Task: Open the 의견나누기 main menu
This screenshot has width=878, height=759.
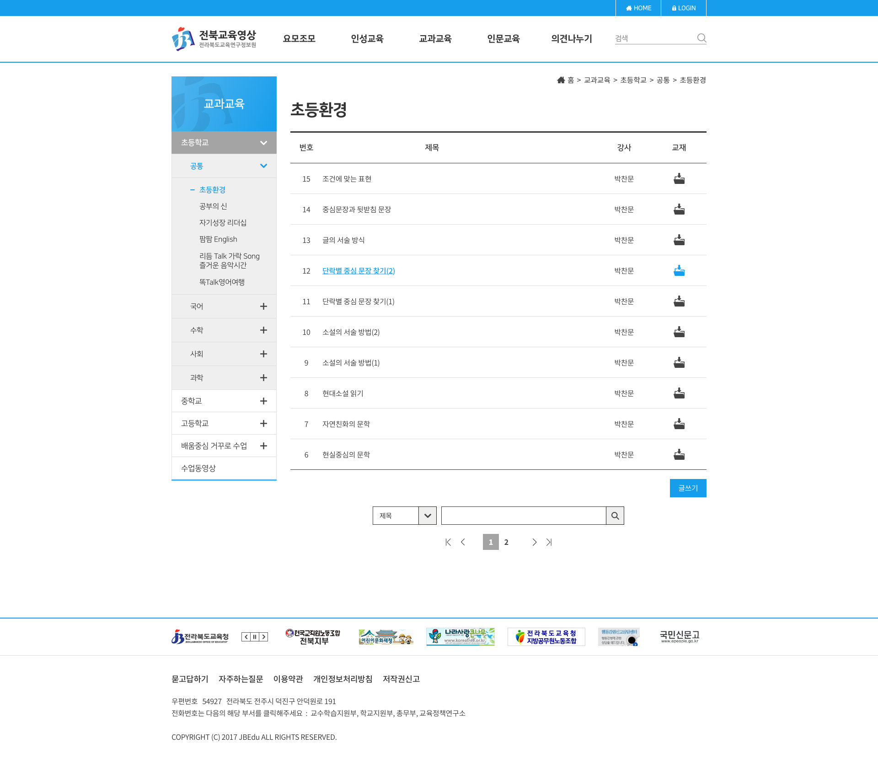Action: pyautogui.click(x=572, y=38)
